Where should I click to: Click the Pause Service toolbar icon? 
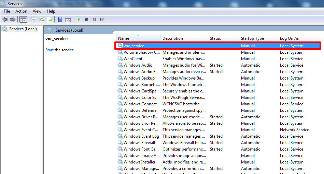point(94,20)
